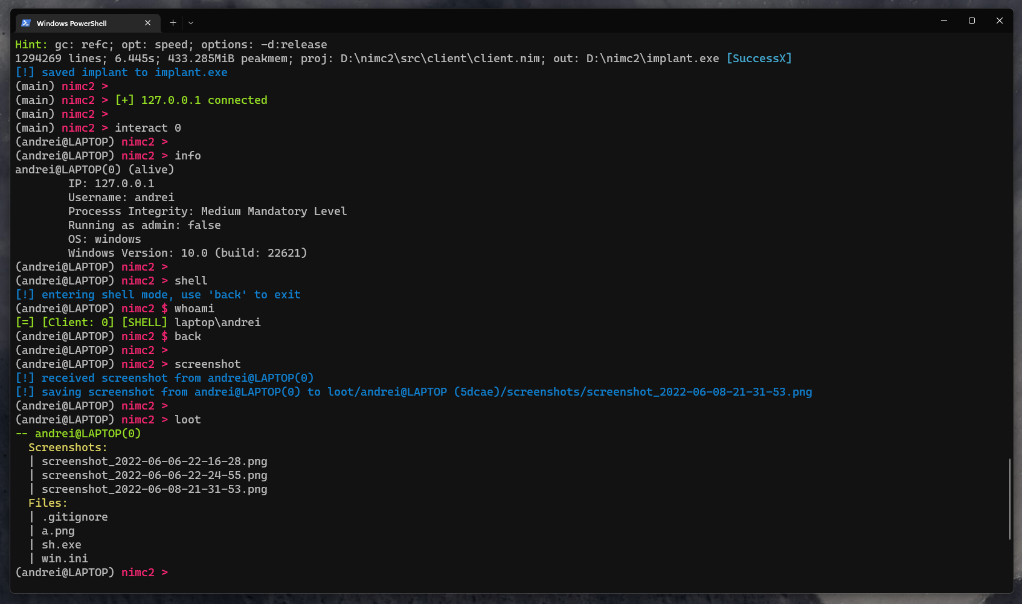Viewport: 1022px width, 604px height.
Task: Click the "Username: andrei" info line
Action: coord(121,198)
